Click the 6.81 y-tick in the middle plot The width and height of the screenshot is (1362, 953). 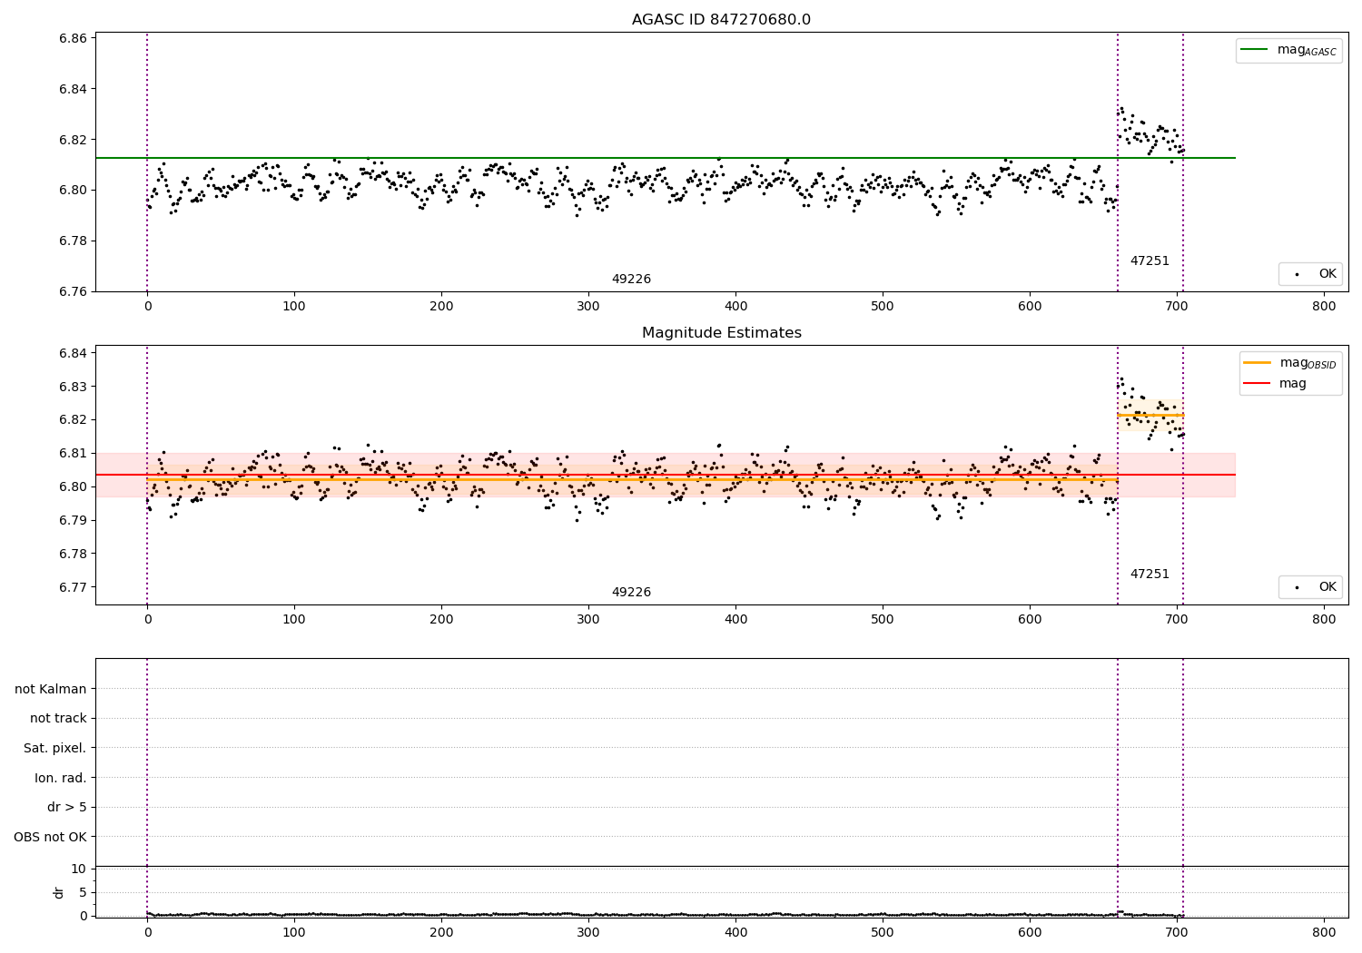73,453
